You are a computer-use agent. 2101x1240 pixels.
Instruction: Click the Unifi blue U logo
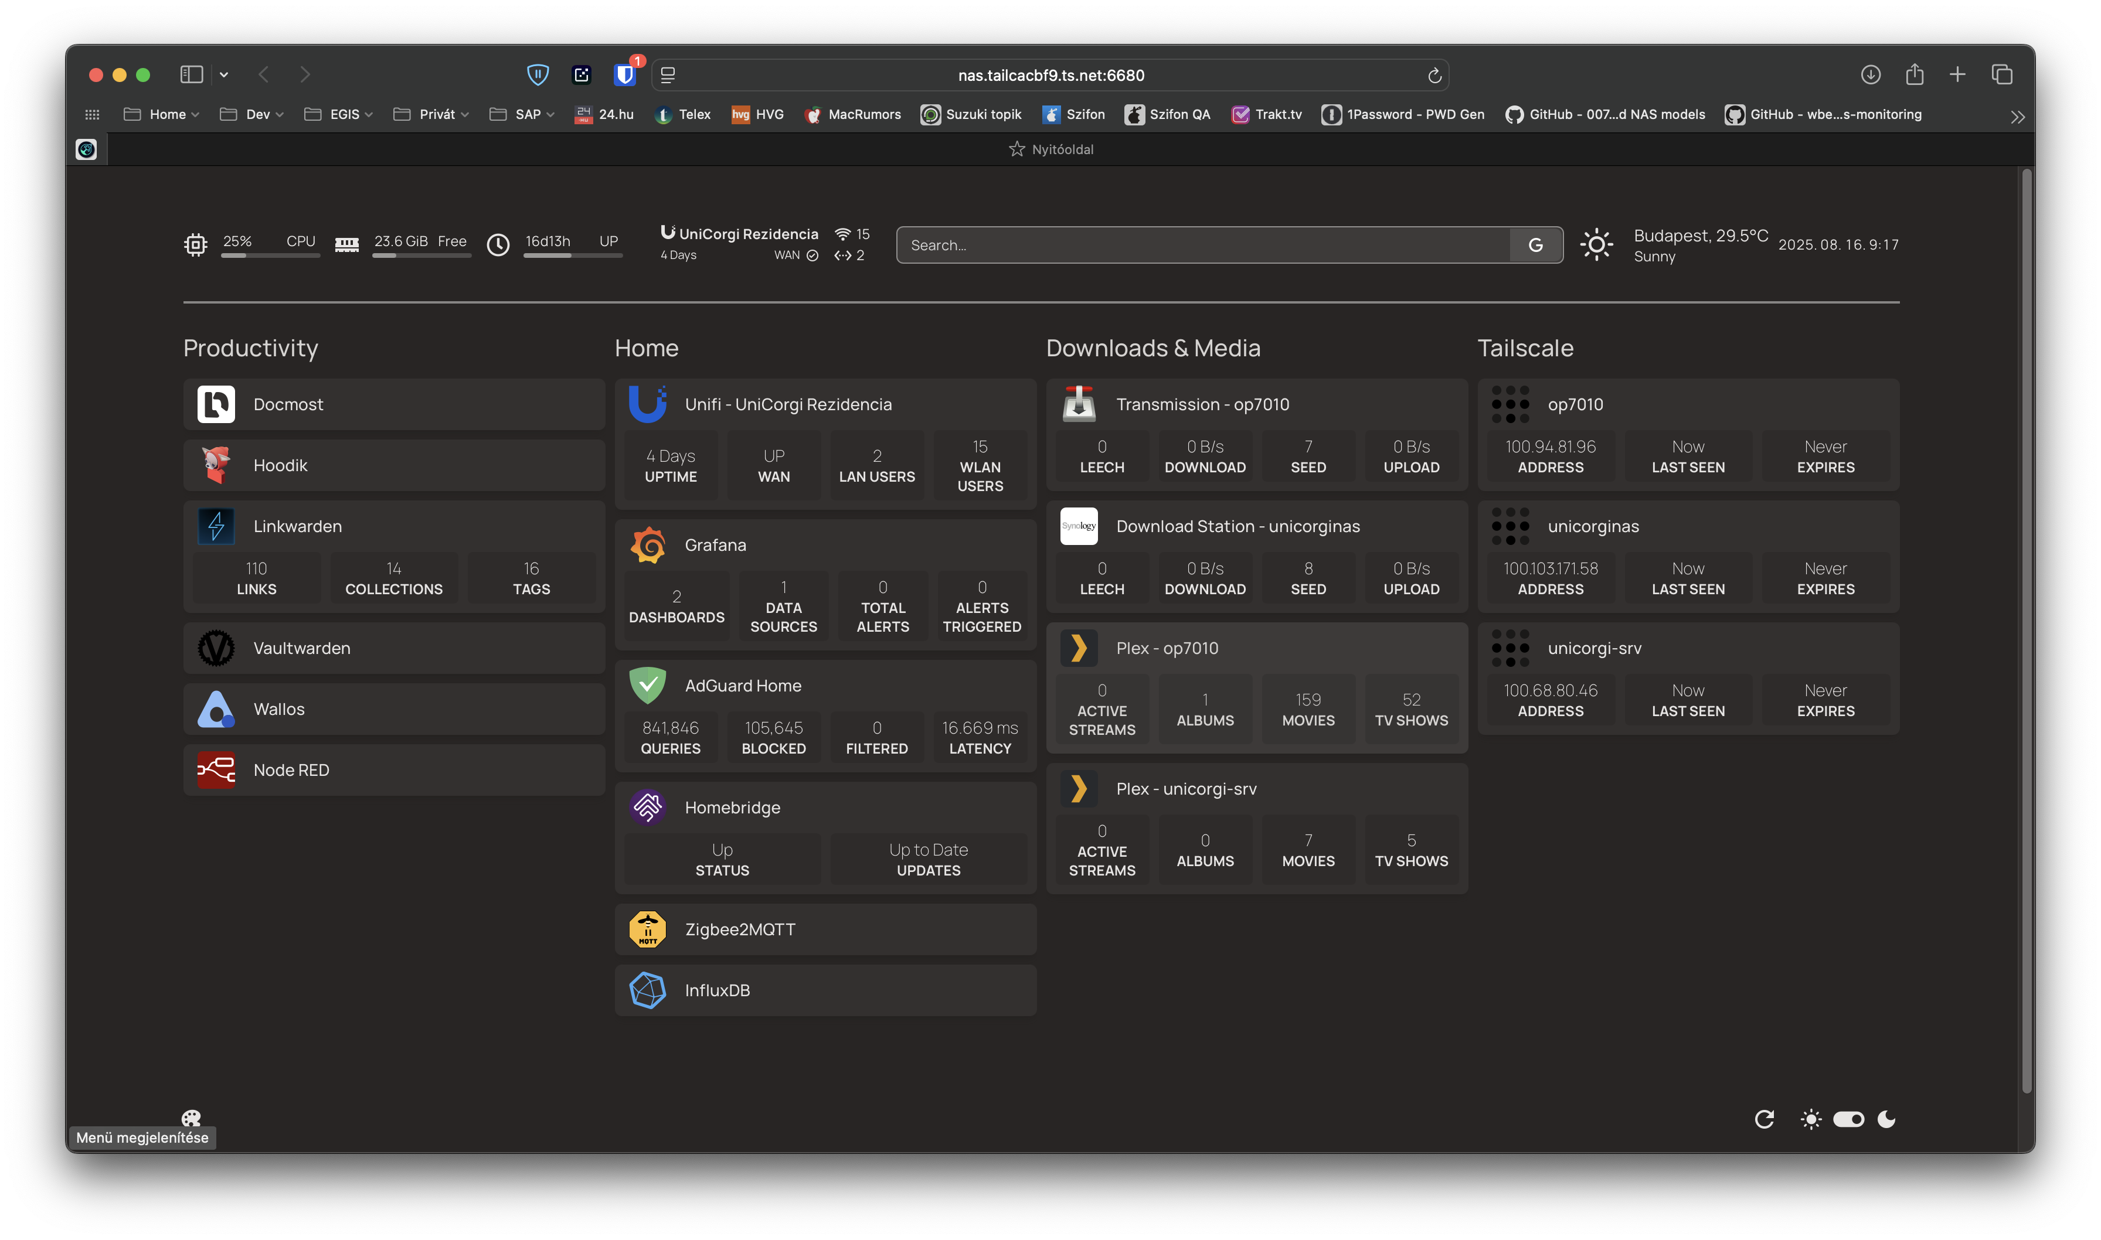point(648,404)
